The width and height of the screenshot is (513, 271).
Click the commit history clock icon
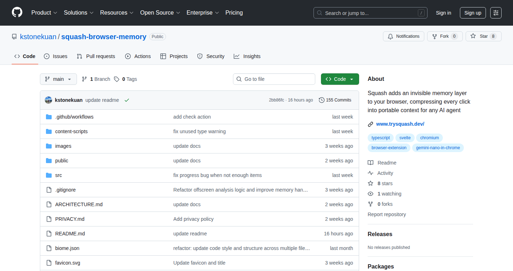[x=322, y=100]
